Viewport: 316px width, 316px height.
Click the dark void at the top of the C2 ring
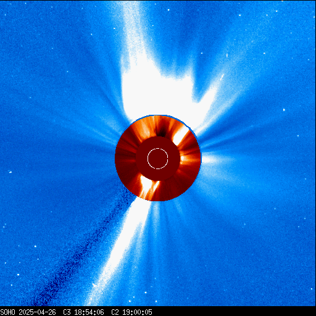[162, 131]
